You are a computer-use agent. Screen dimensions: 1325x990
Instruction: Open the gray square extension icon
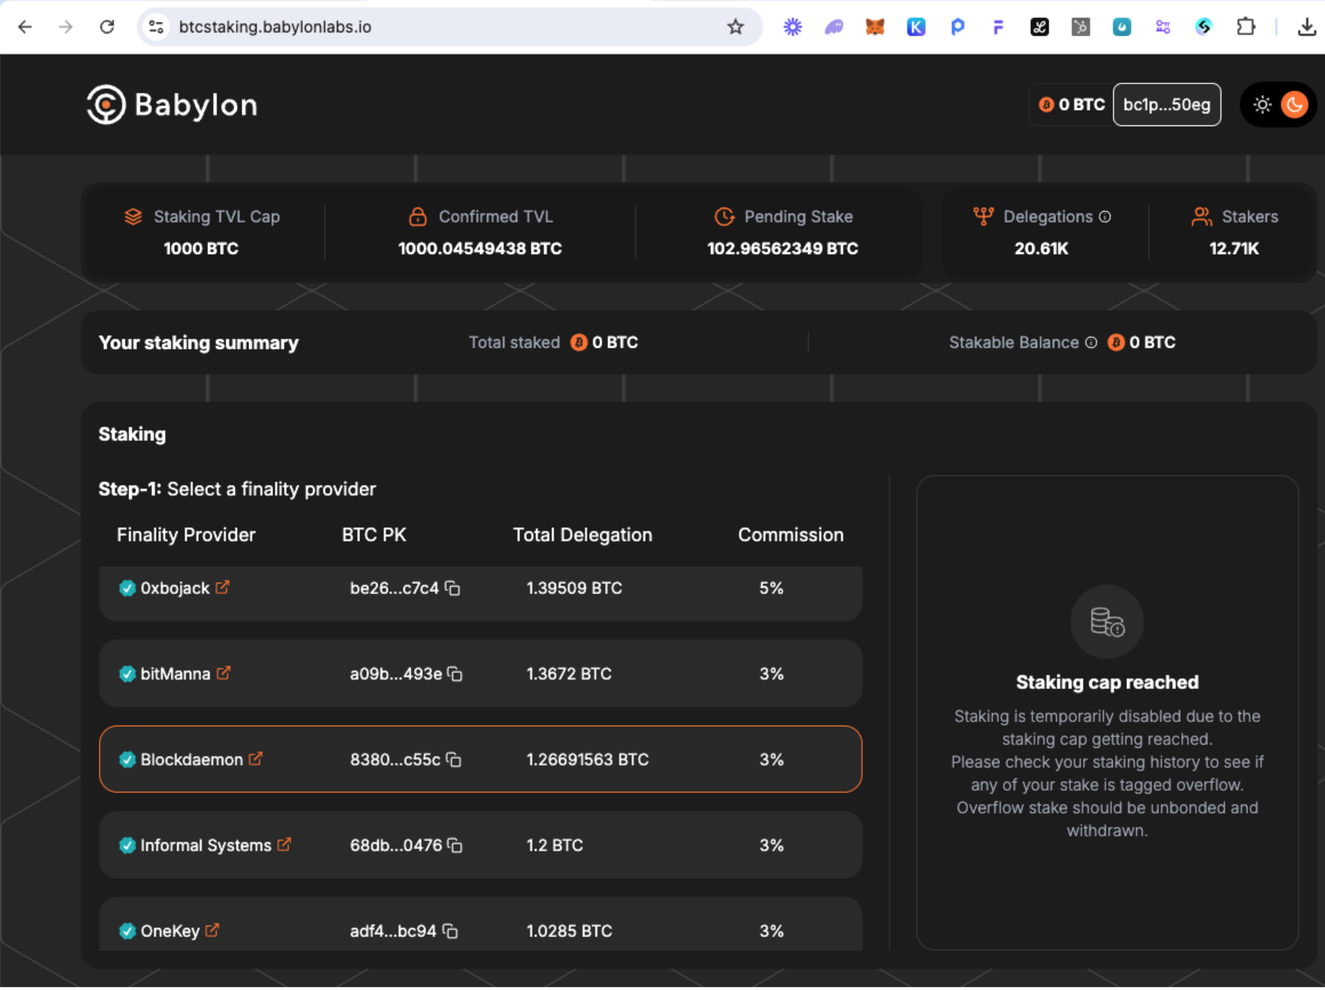[1081, 27]
